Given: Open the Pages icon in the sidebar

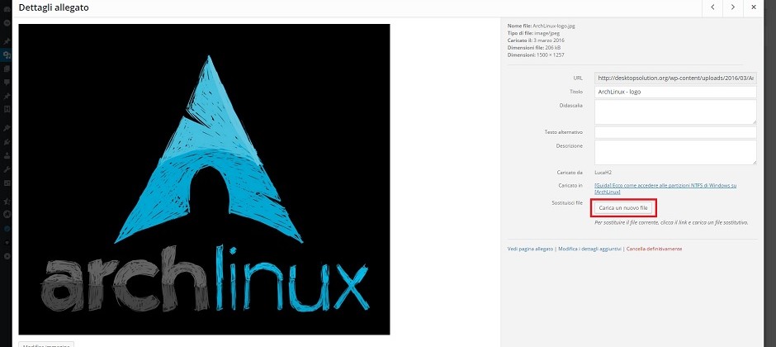Looking at the screenshot, I should pos(7,69).
